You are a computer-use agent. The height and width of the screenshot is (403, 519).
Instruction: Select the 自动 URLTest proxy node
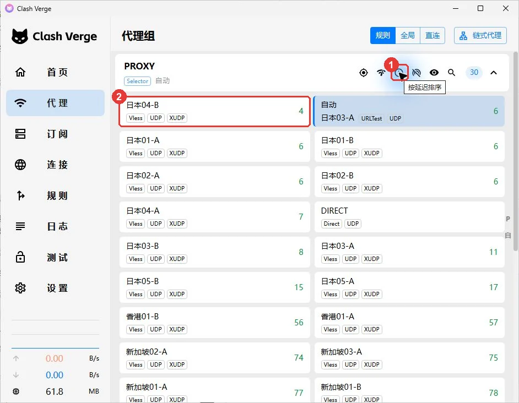(409, 111)
